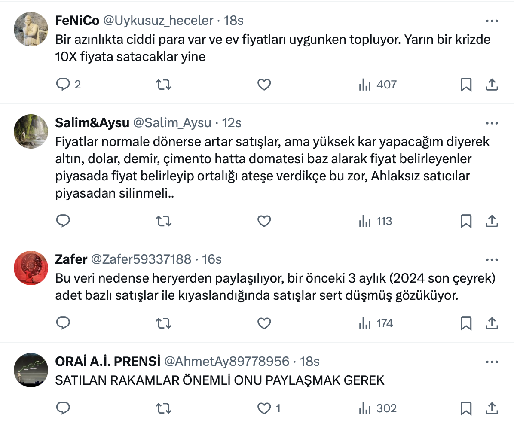Retweet Zafer's post
514x426 pixels.
click(163, 323)
